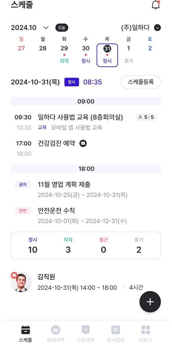Select Tuesday 29 marked 지각
The image size is (172, 348).
coord(64,54)
